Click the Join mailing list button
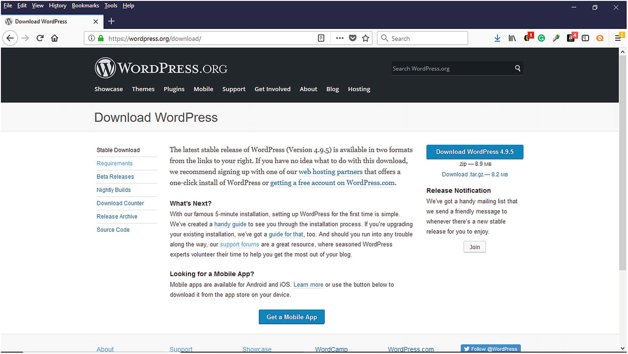The width and height of the screenshot is (628, 354). (x=474, y=247)
